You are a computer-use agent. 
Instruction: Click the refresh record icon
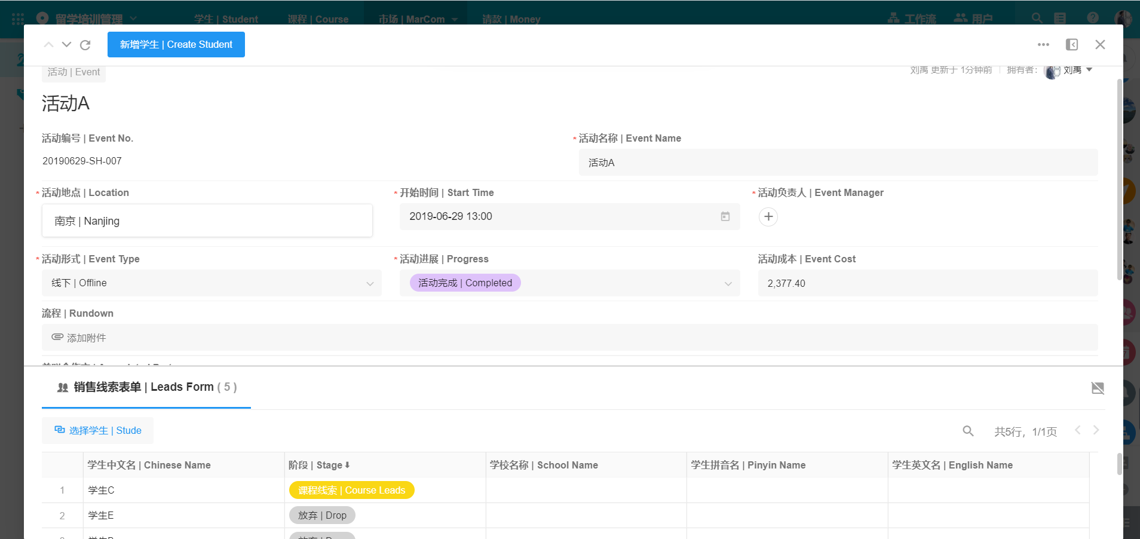pyautogui.click(x=85, y=45)
